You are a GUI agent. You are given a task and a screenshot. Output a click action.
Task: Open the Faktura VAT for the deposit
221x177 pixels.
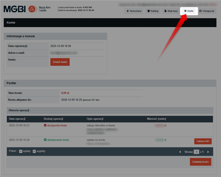(x=202, y=141)
